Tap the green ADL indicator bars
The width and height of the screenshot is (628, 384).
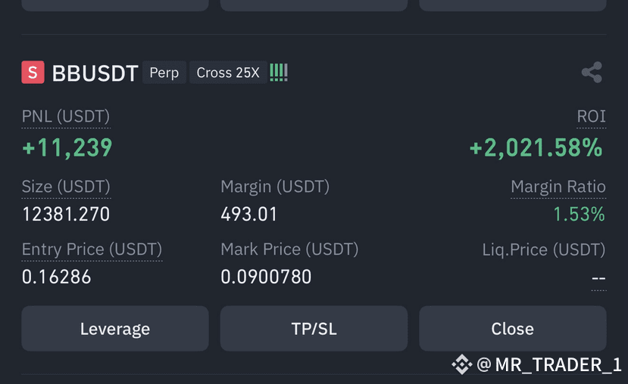279,73
